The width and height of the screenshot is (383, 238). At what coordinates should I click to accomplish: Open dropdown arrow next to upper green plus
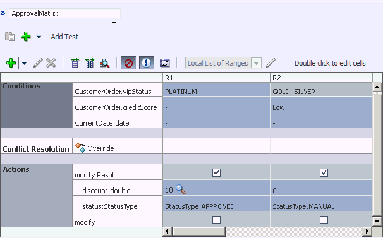[39, 37]
